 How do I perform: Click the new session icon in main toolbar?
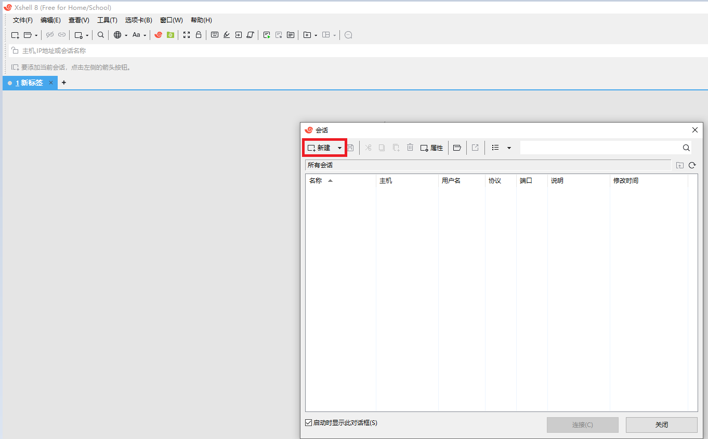15,35
